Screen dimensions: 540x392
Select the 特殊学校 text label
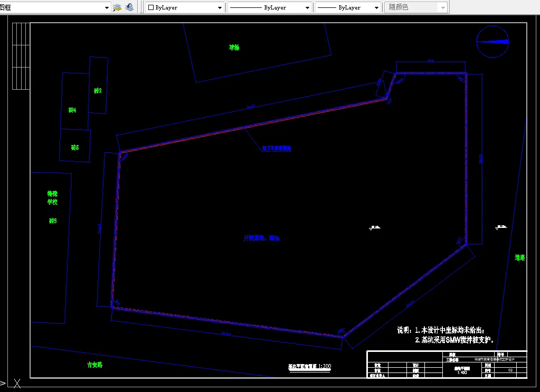tap(53, 198)
